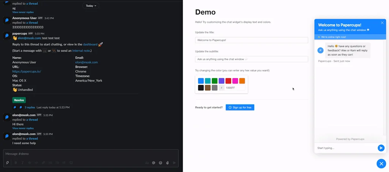Open the emoji picker in composer
This screenshot has height=172, width=389.
point(161,163)
